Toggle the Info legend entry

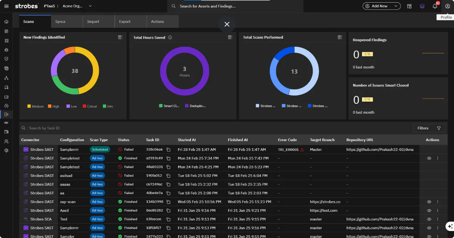[x=108, y=107]
